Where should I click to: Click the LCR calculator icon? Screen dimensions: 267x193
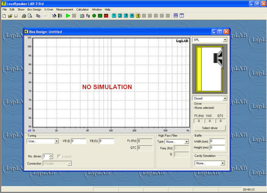click(82, 16)
